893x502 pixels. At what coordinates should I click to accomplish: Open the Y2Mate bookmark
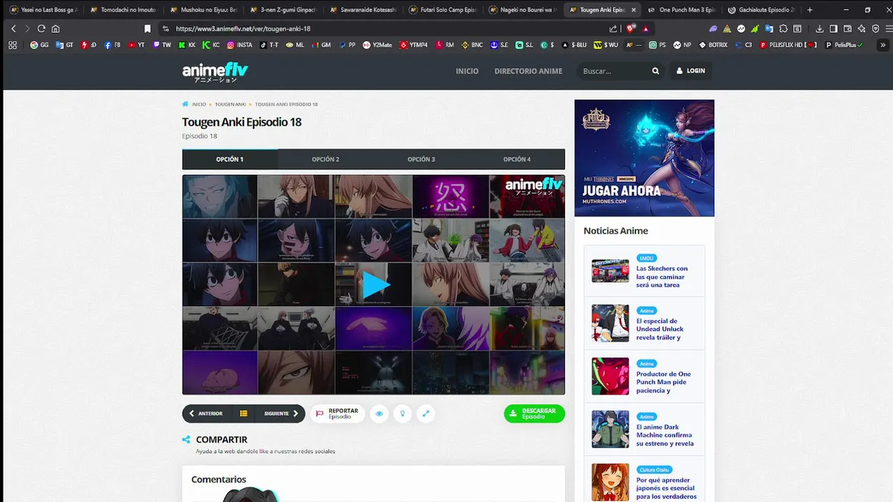[377, 45]
